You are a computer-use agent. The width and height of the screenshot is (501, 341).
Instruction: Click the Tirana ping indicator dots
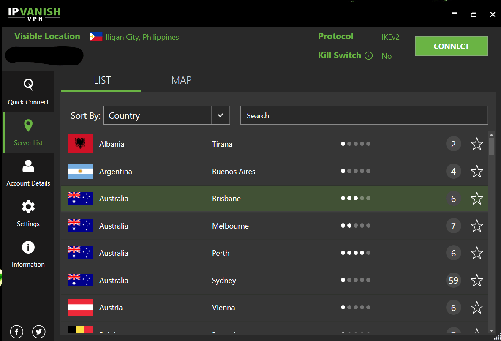pos(356,144)
